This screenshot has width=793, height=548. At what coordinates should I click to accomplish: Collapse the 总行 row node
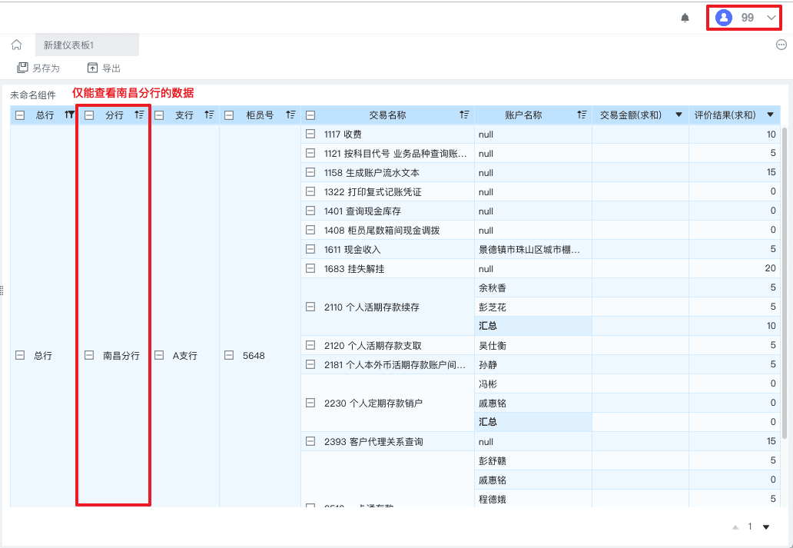click(20, 355)
